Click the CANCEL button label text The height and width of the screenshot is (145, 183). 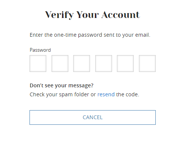(93, 117)
